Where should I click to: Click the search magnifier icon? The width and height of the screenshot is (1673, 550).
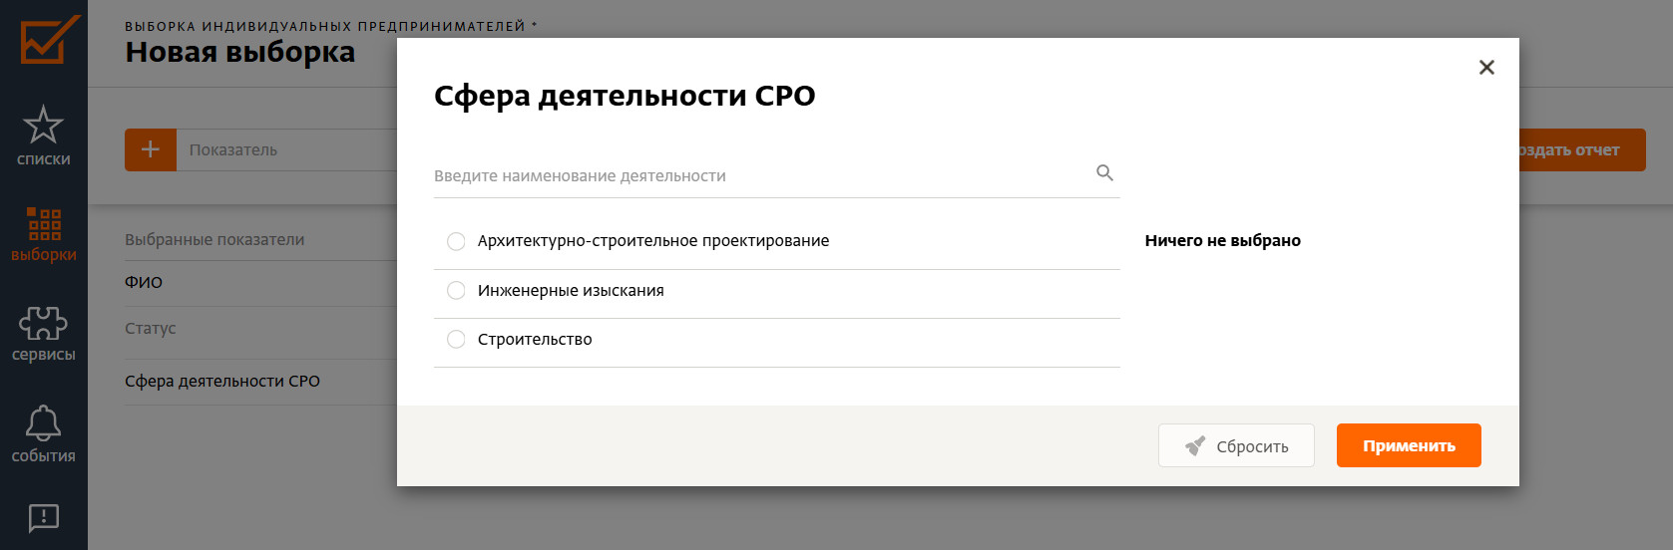point(1104,172)
